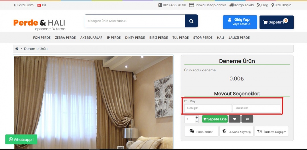Open the Kargo Takibi link
The height and width of the screenshot is (150, 307).
pos(241,5)
